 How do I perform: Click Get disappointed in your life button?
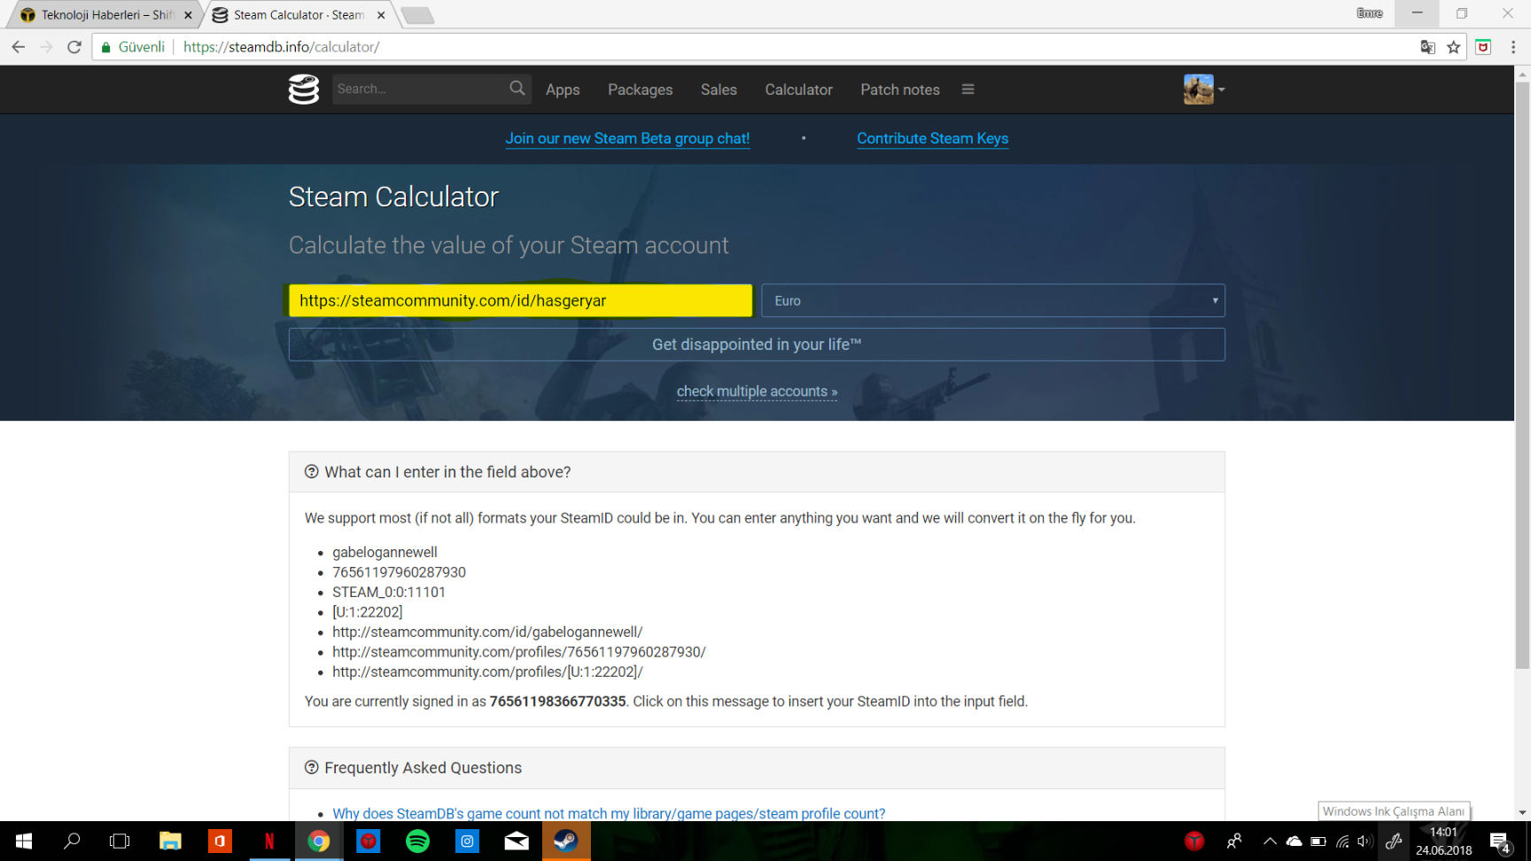(757, 345)
